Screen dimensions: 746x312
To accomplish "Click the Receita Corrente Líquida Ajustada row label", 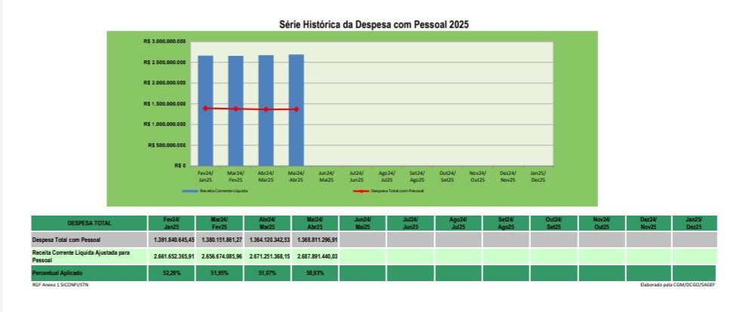I will click(89, 256).
